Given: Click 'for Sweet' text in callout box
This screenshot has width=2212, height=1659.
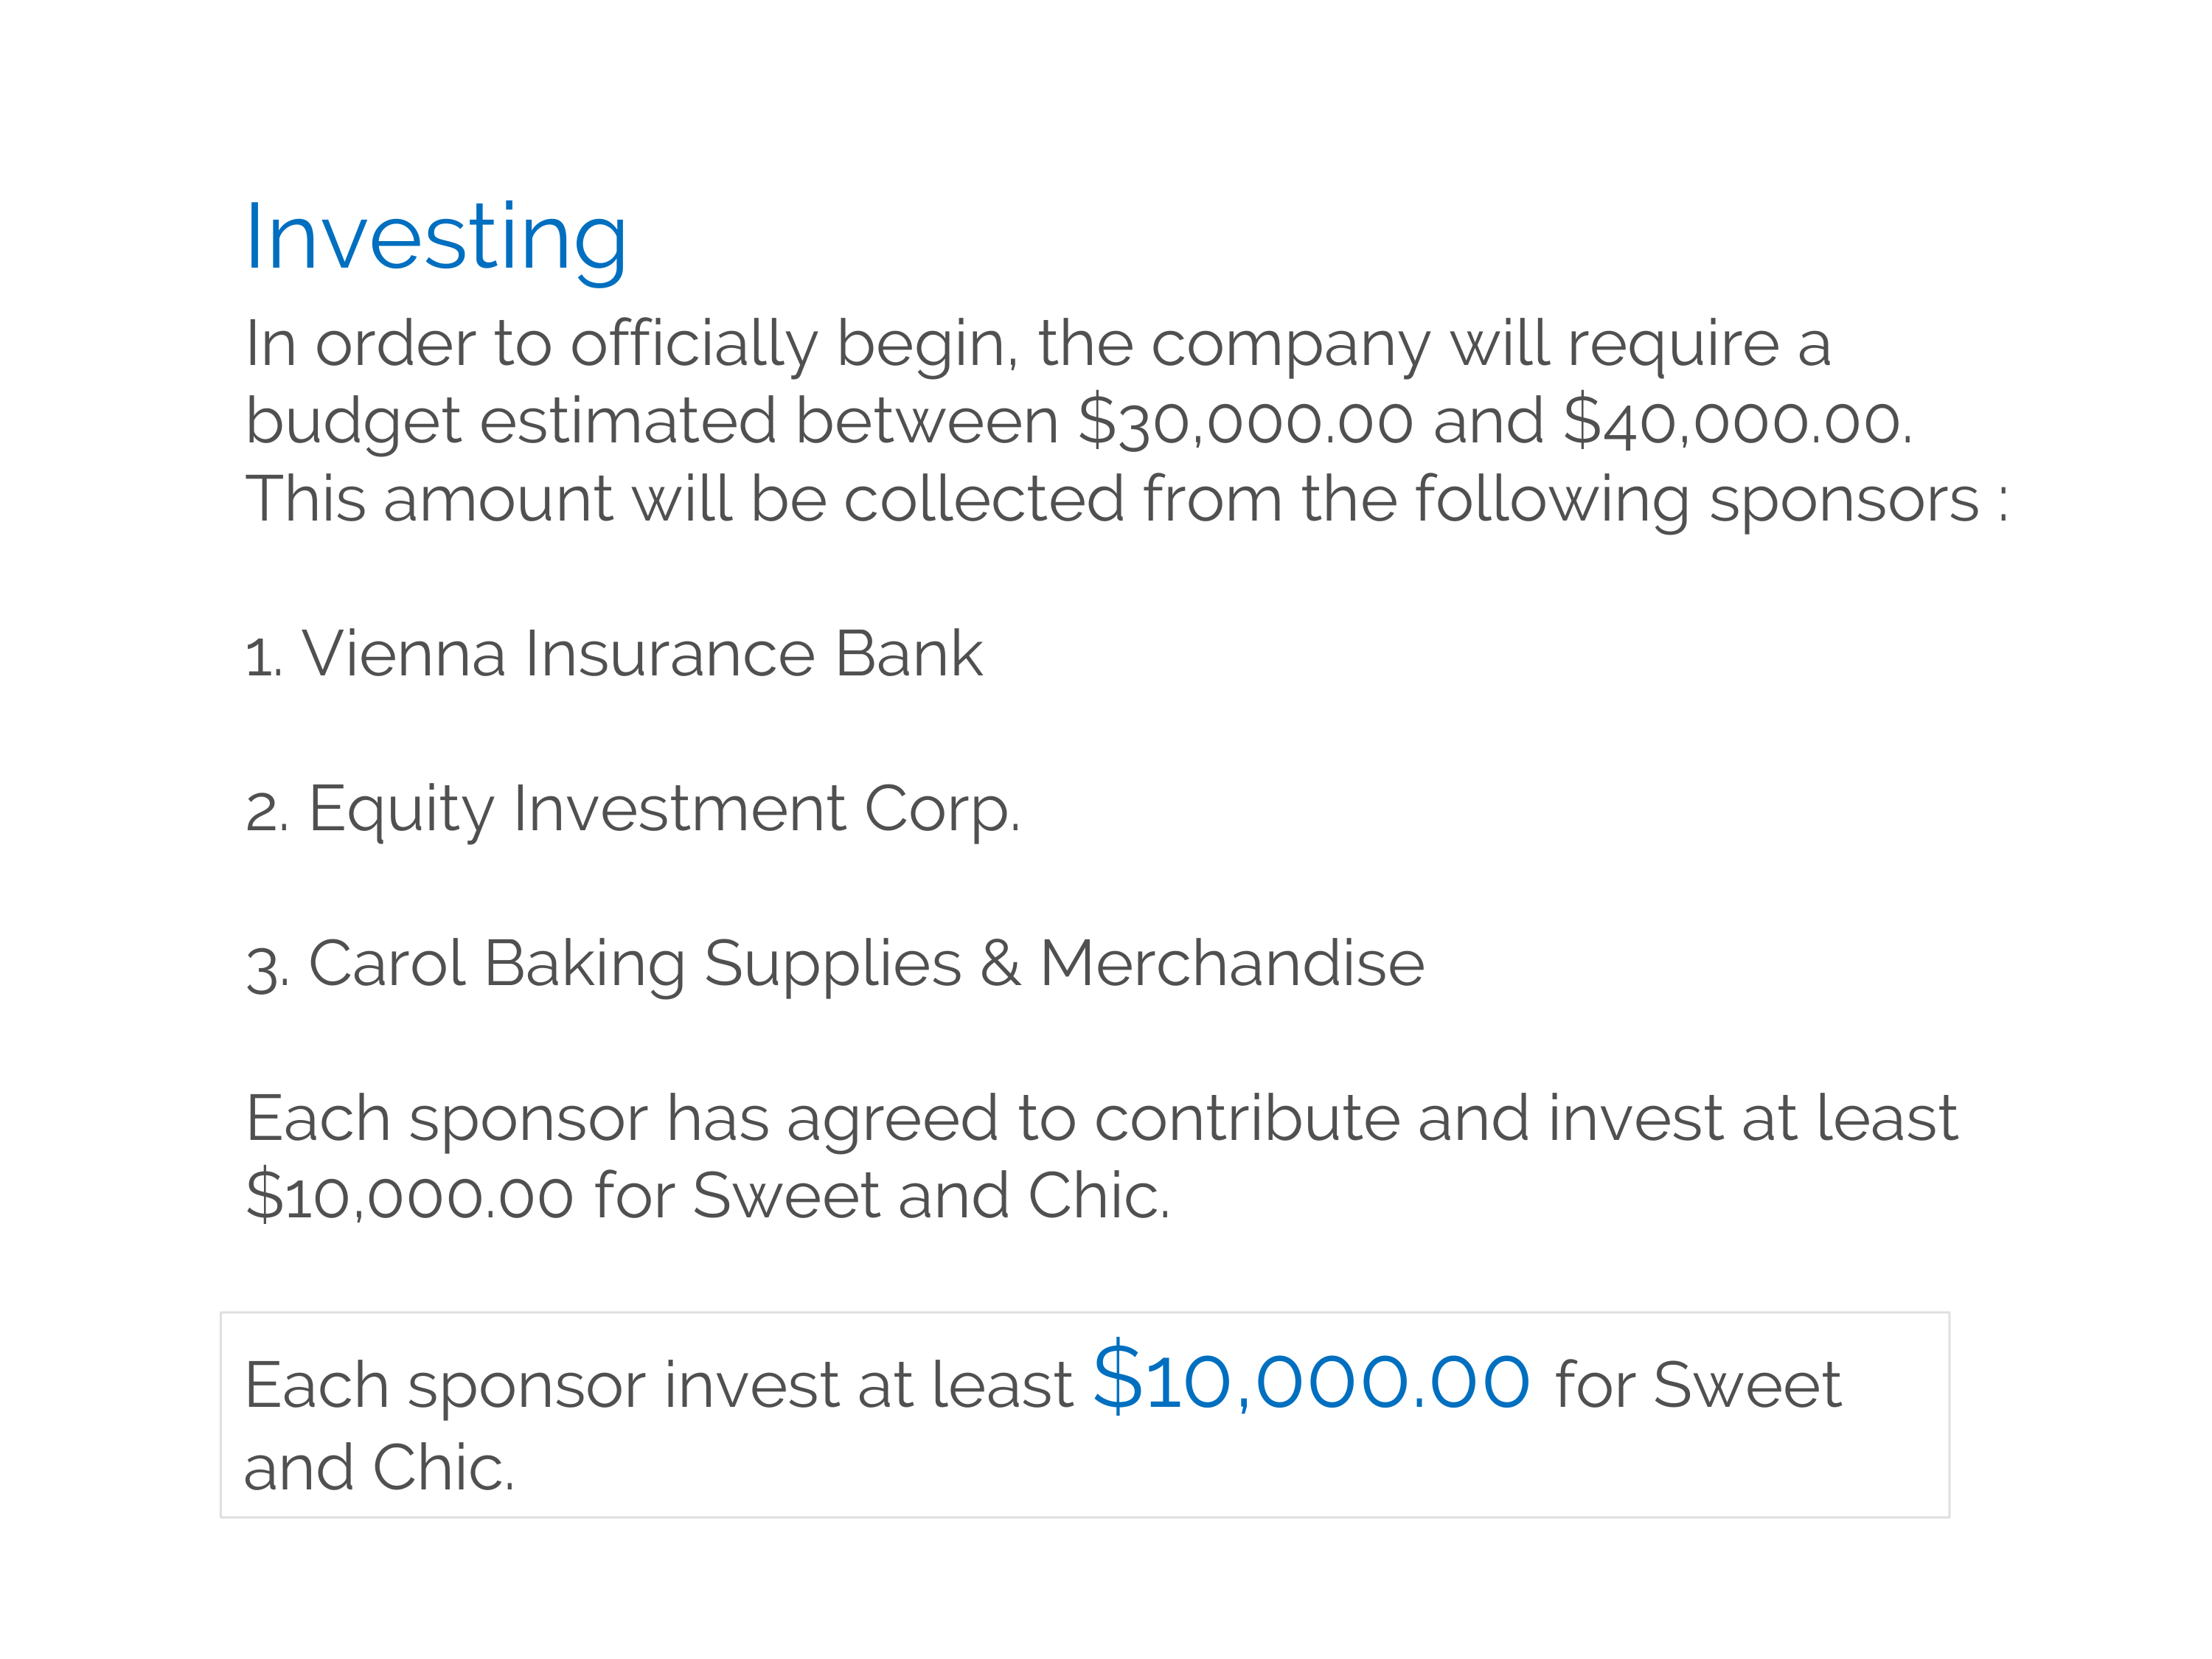Looking at the screenshot, I should tap(1698, 1386).
